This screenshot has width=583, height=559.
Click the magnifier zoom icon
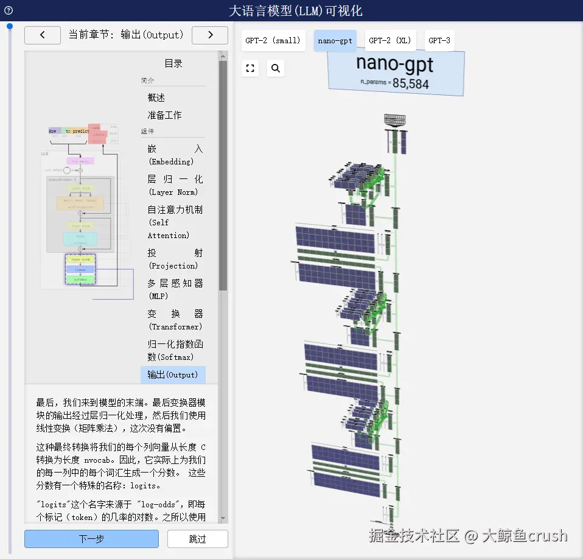coord(276,68)
